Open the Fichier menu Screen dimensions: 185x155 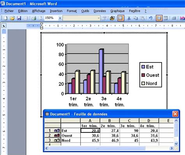pos(9,11)
